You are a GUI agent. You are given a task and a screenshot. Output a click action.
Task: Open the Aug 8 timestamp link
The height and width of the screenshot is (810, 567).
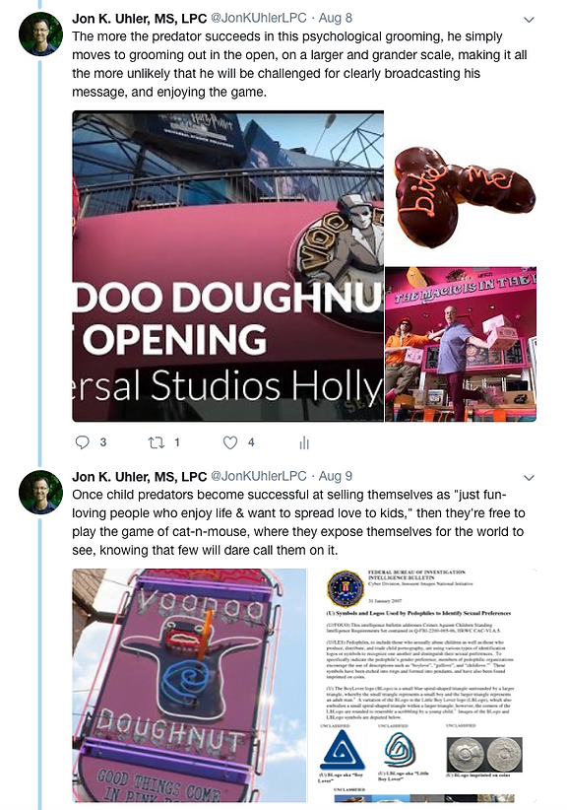(336, 18)
